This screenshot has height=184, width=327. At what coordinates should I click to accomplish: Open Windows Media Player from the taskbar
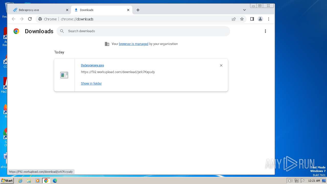pos(38,181)
